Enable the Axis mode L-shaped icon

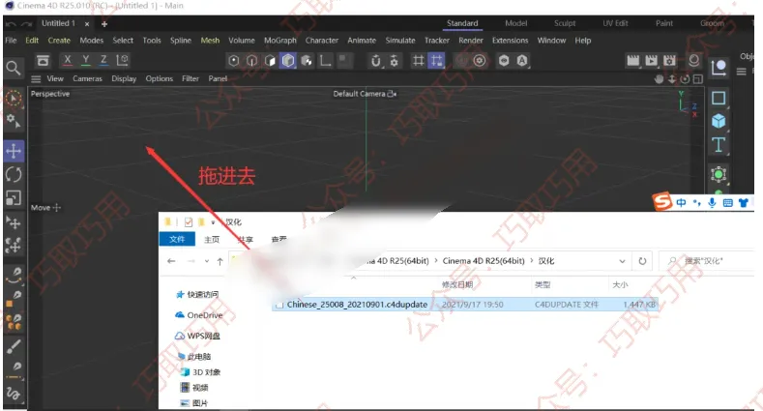click(325, 60)
